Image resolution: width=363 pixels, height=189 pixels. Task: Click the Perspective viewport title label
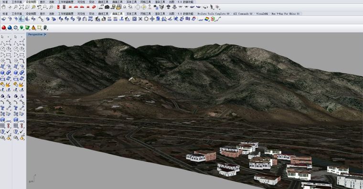click(x=35, y=34)
